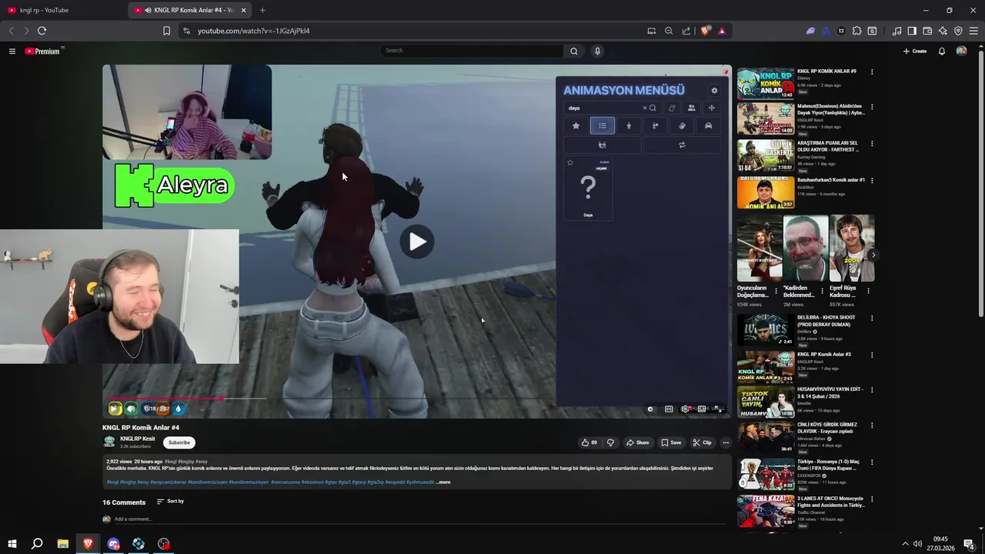Viewport: 985px width, 554px height.
Task: Open the #kngl hashtag link
Action: [x=112, y=482]
